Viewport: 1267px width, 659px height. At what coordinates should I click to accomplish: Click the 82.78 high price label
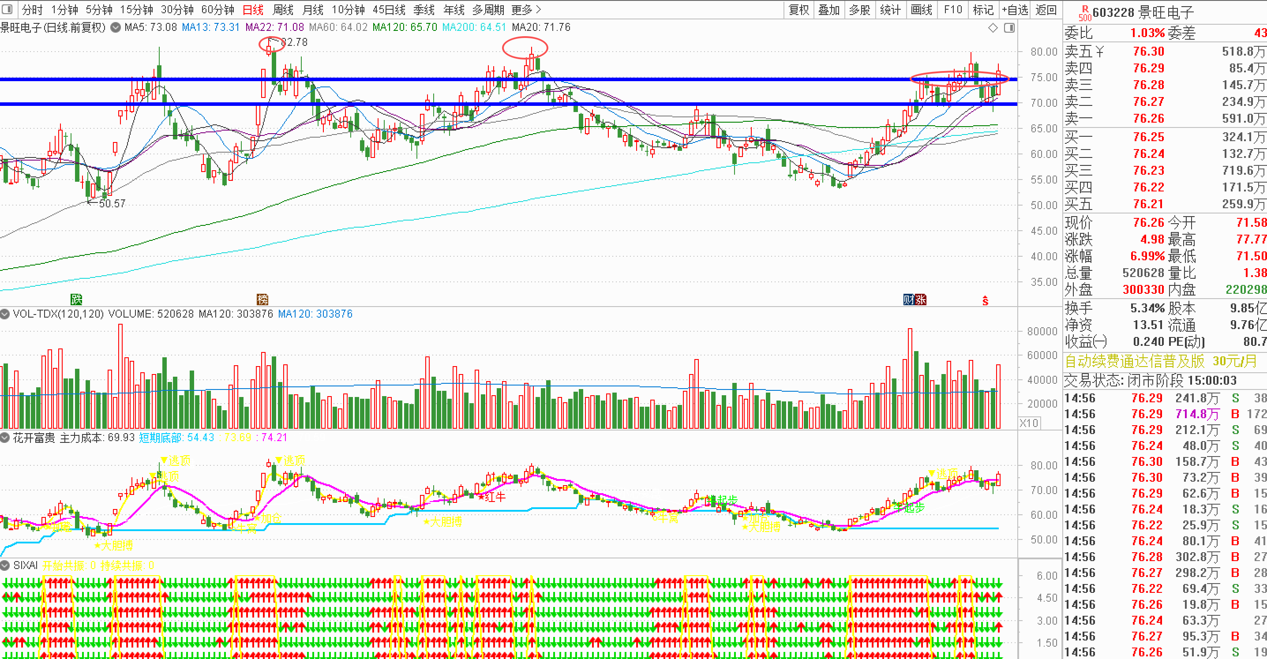(x=294, y=43)
